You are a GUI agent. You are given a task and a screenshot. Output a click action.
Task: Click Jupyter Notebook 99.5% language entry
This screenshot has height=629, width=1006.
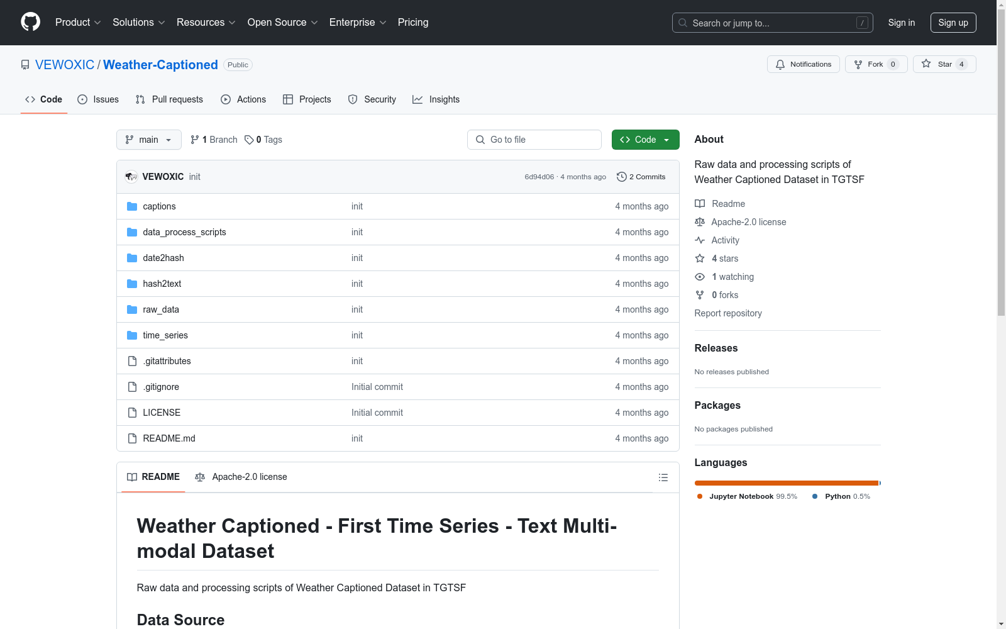click(x=747, y=496)
